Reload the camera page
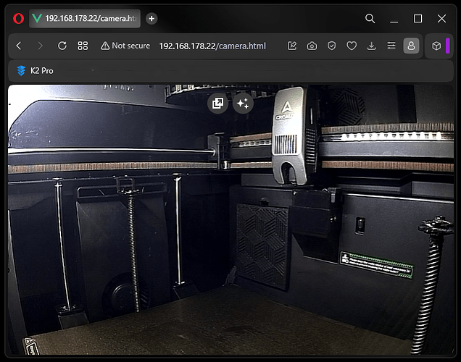The width and height of the screenshot is (461, 362). 62,46
